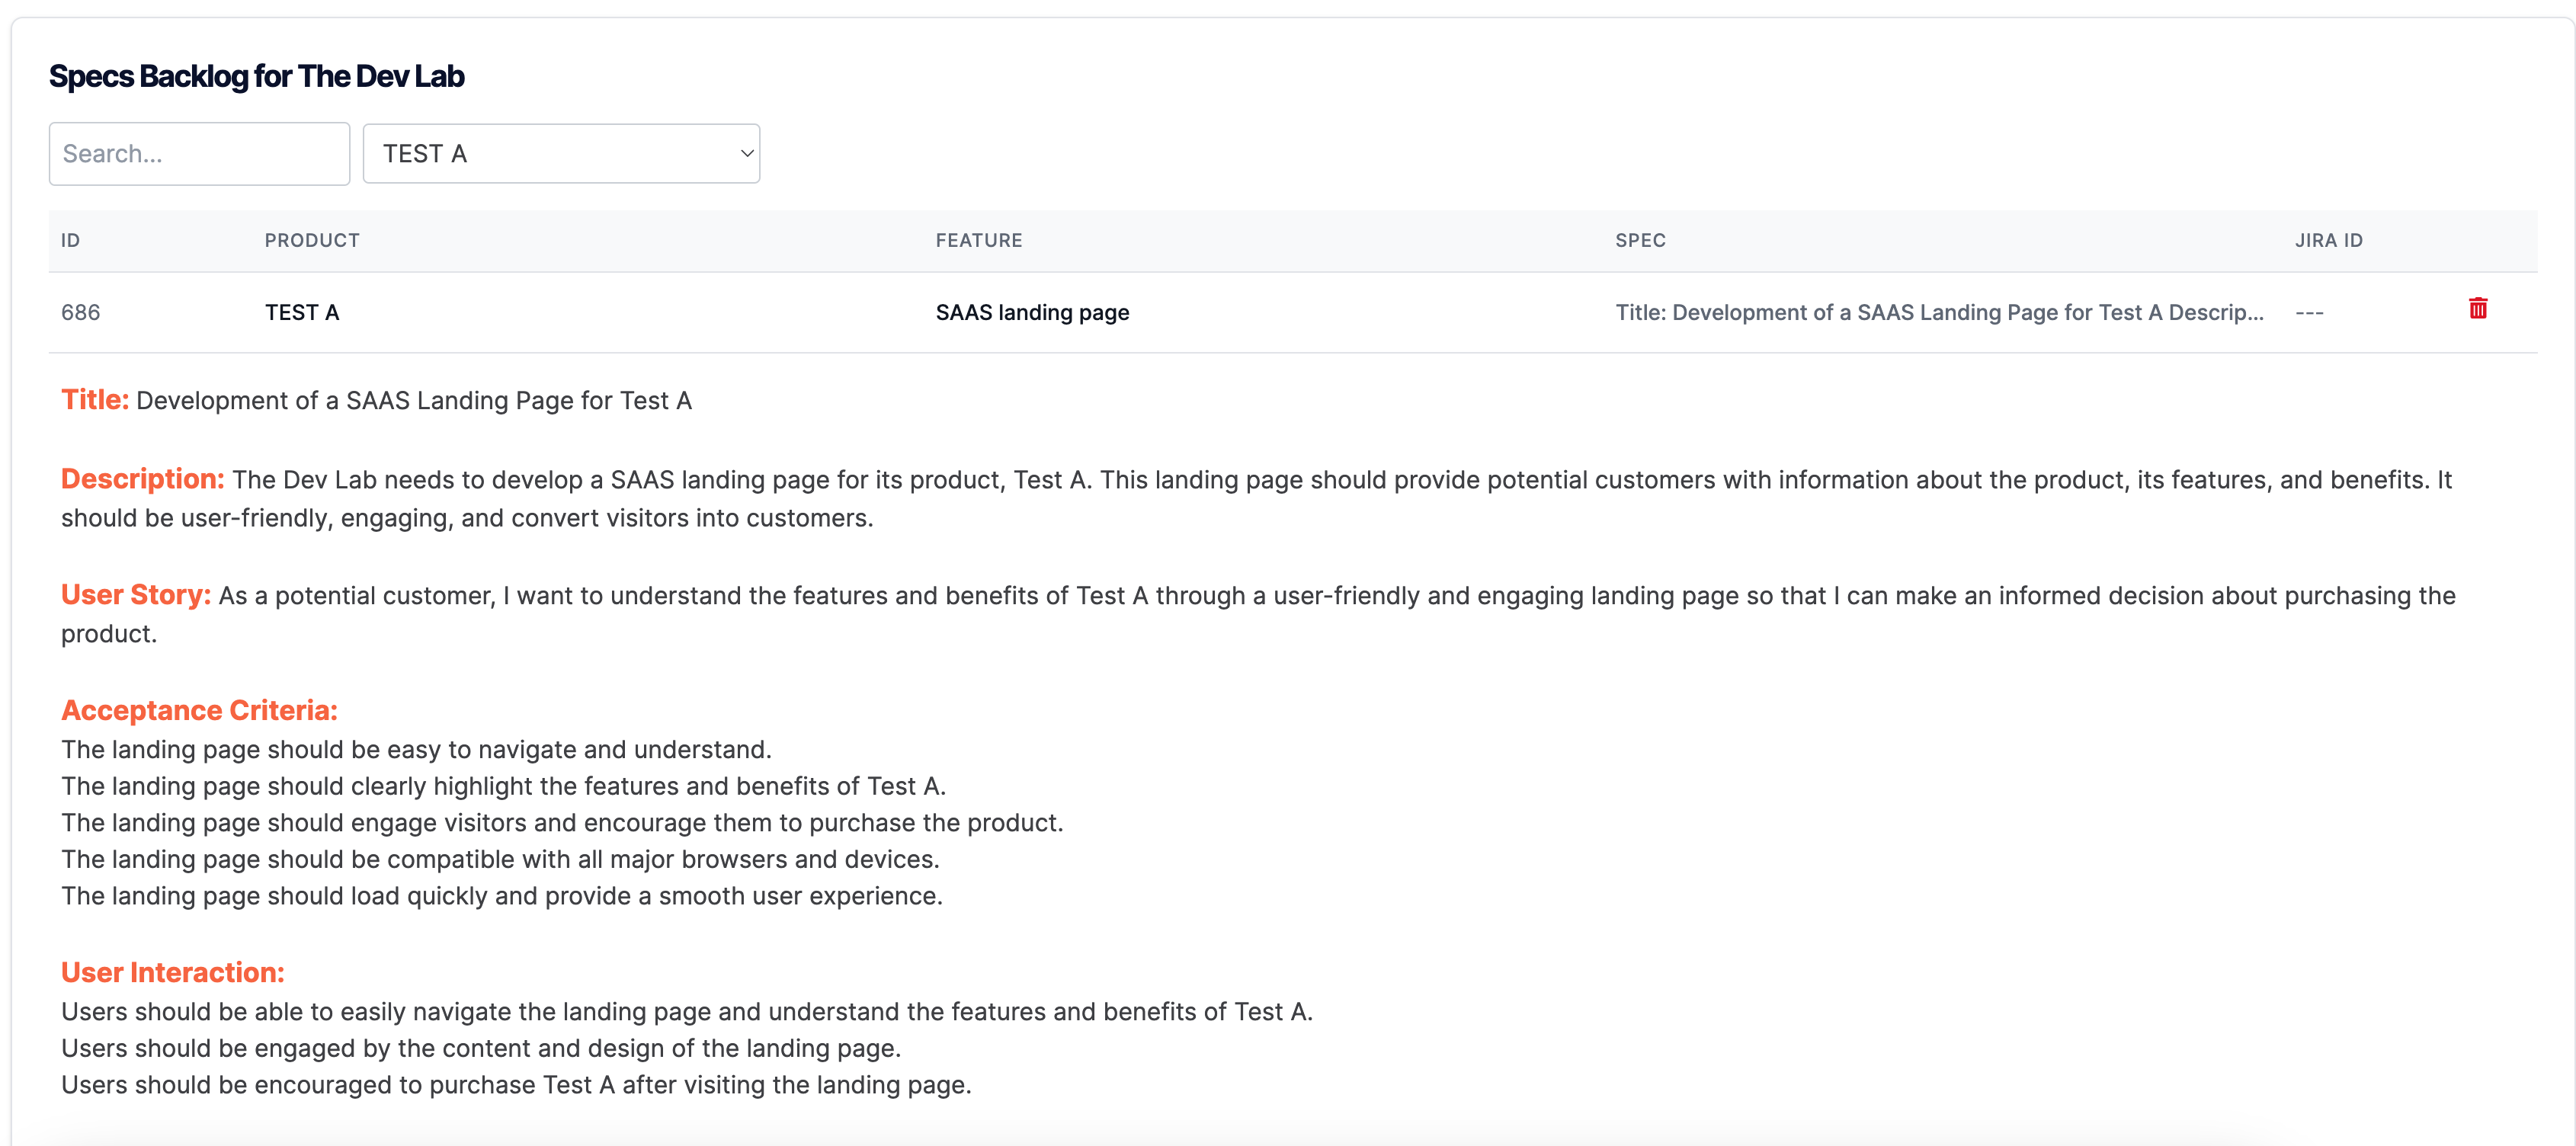The image size is (2576, 1146).
Task: Click the empty JIRA ID dashes cell
Action: (x=2309, y=312)
